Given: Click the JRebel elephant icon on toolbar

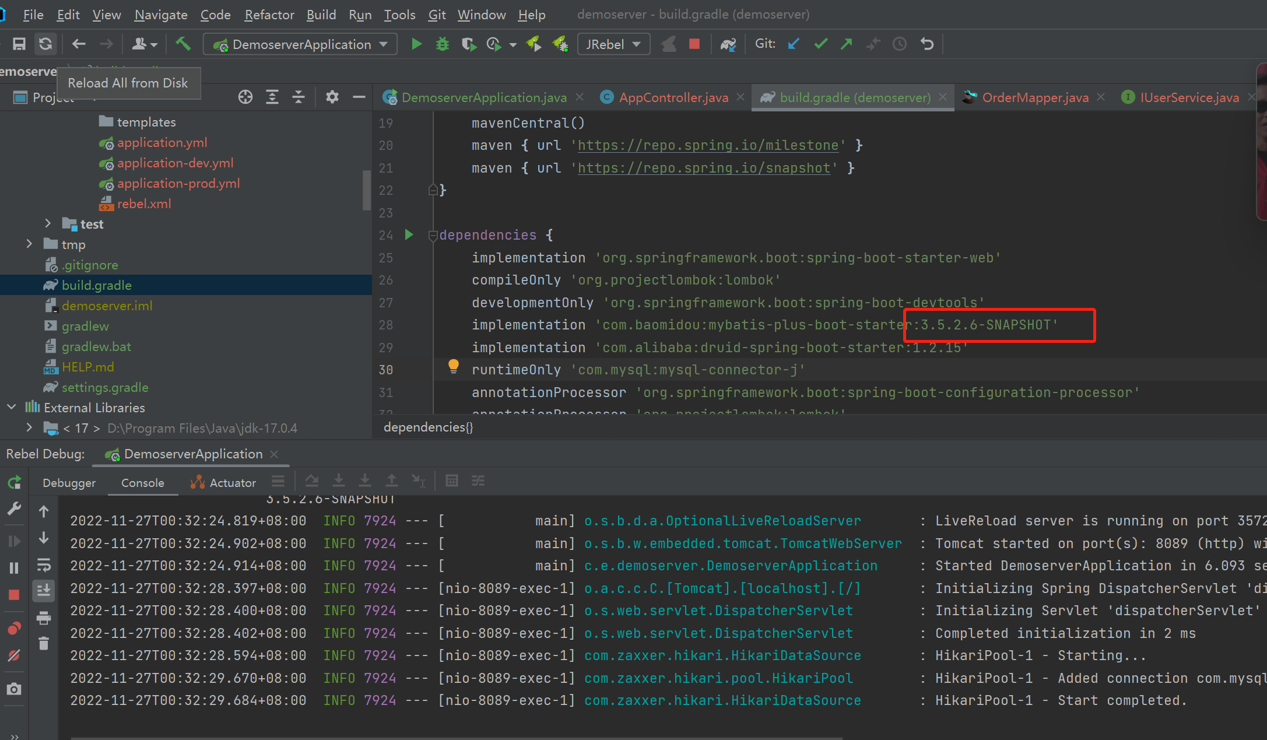Looking at the screenshot, I should click(668, 44).
